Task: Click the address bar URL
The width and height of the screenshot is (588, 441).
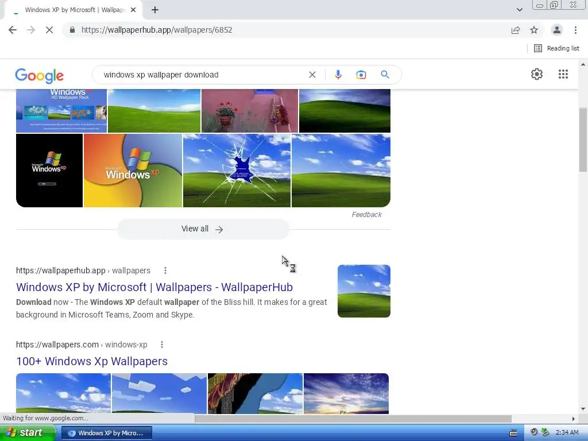Action: [x=157, y=30]
